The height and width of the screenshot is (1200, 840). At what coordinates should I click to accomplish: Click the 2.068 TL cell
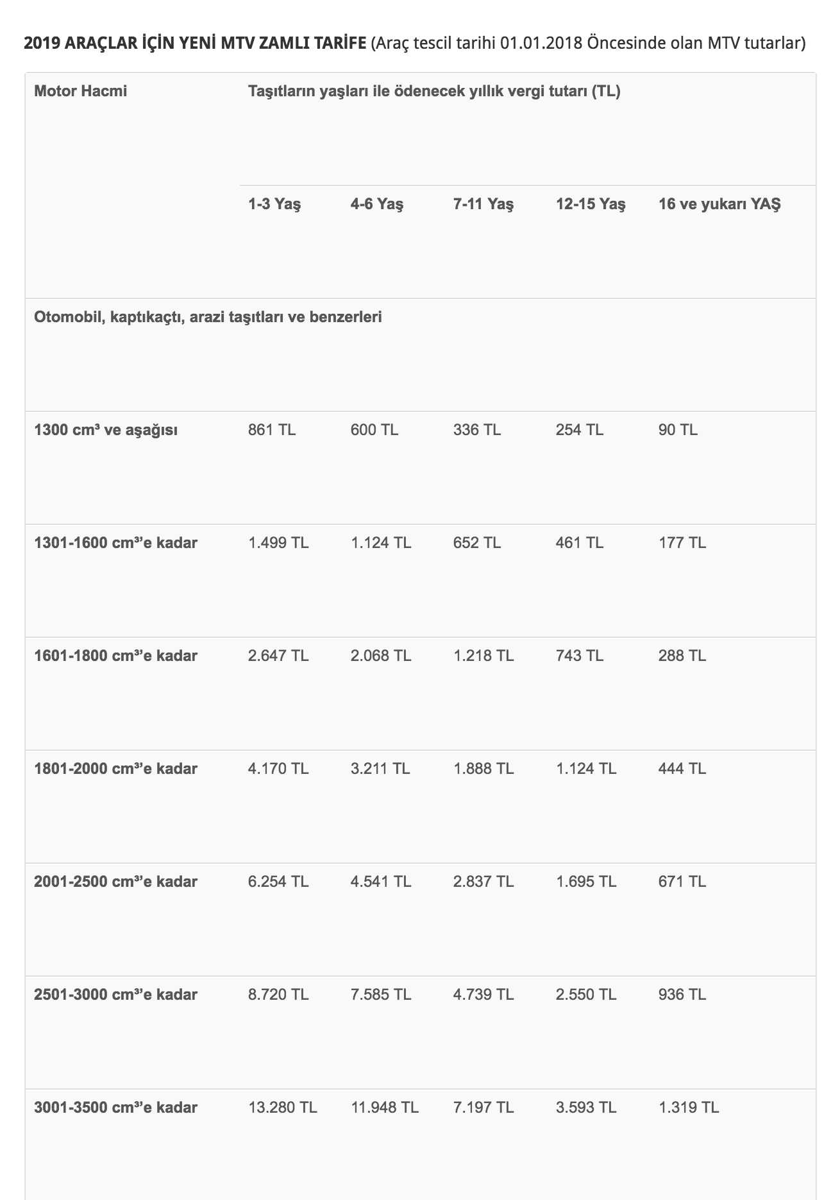coord(381,656)
